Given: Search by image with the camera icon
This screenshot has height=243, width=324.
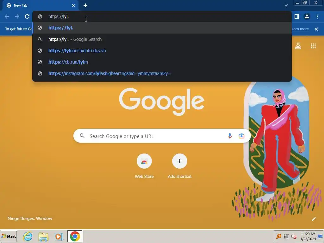Looking at the screenshot, I should (241, 136).
